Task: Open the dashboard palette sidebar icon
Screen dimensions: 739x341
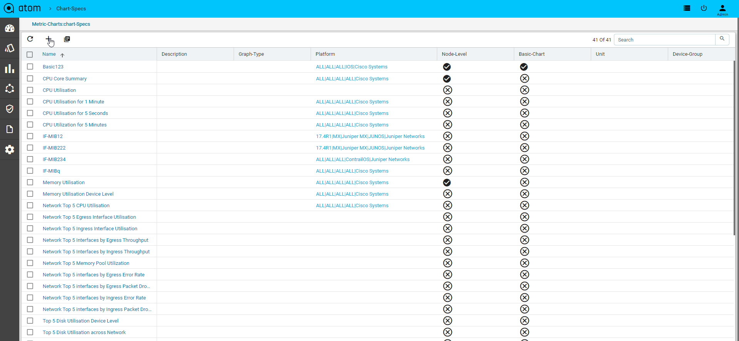Action: (x=10, y=28)
